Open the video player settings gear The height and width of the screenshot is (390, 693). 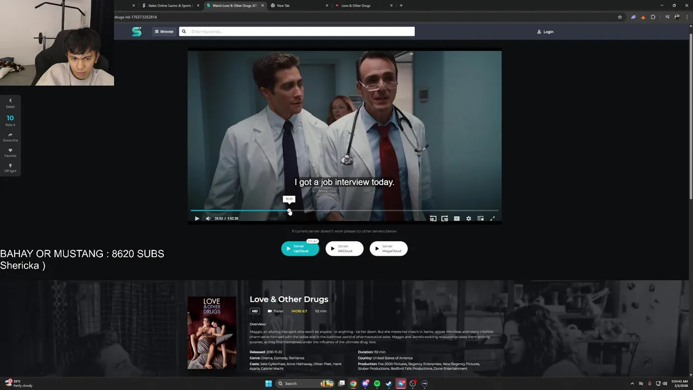point(469,218)
